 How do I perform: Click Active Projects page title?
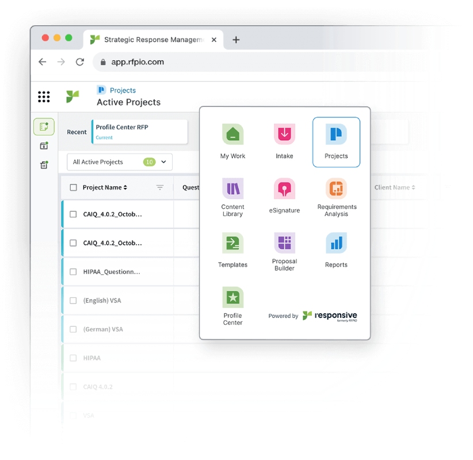coord(128,102)
